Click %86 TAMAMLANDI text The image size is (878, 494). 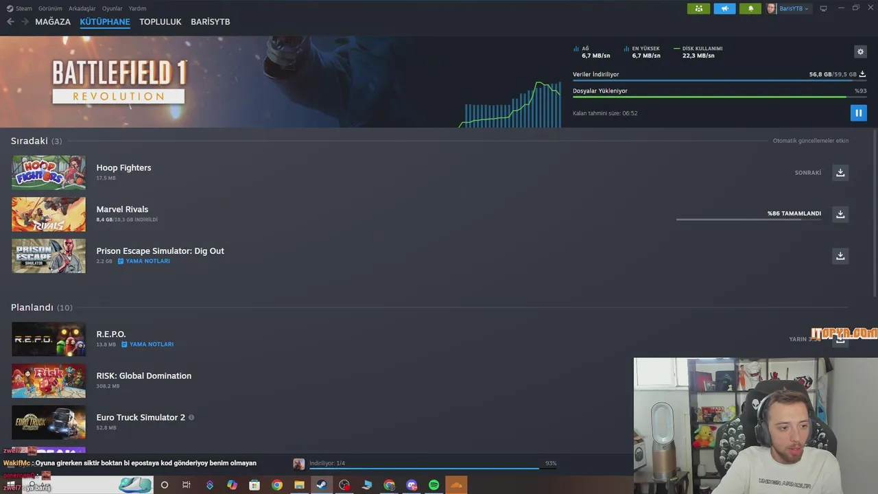pyautogui.click(x=794, y=213)
